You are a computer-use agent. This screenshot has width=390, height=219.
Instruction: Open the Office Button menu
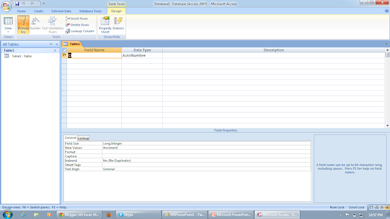pyautogui.click(x=6, y=6)
